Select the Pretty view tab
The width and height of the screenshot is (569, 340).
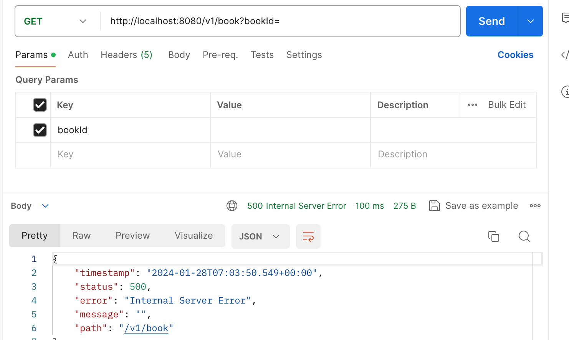point(35,236)
